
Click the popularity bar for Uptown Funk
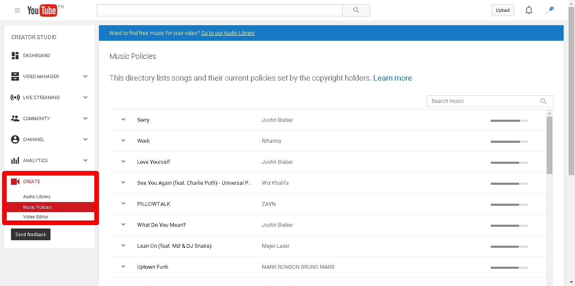click(509, 268)
